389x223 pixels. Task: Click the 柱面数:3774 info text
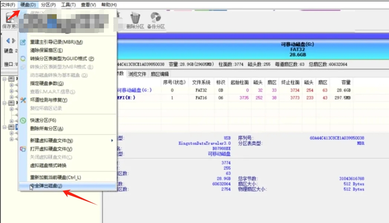(231, 65)
